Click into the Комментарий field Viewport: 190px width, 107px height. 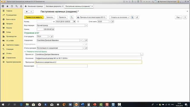pos(62,66)
